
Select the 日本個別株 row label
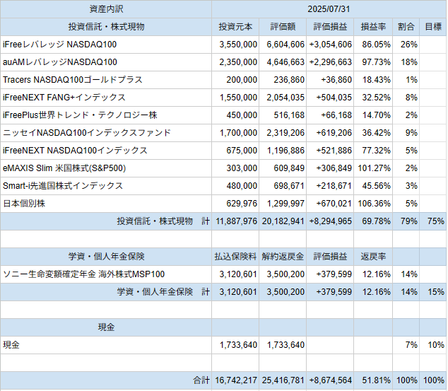106,204
